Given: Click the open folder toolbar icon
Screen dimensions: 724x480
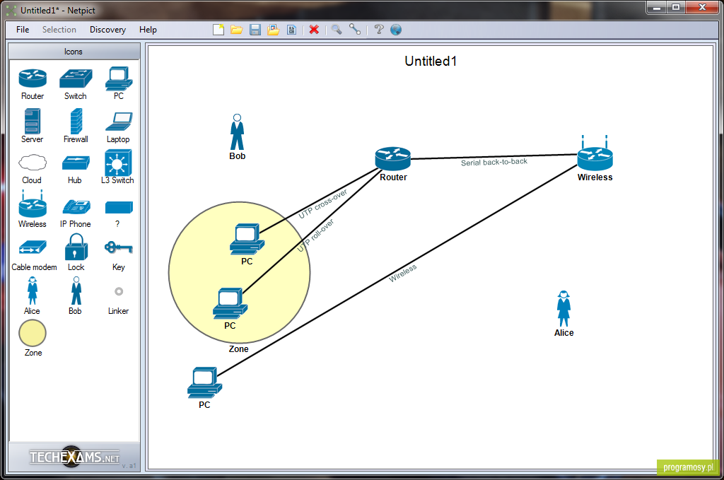Looking at the screenshot, I should pyautogui.click(x=237, y=30).
